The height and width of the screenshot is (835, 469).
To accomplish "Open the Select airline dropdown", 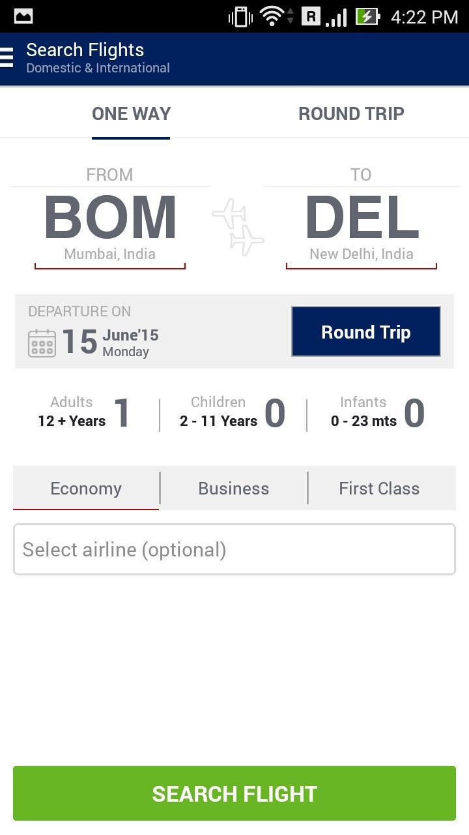I will (234, 549).
